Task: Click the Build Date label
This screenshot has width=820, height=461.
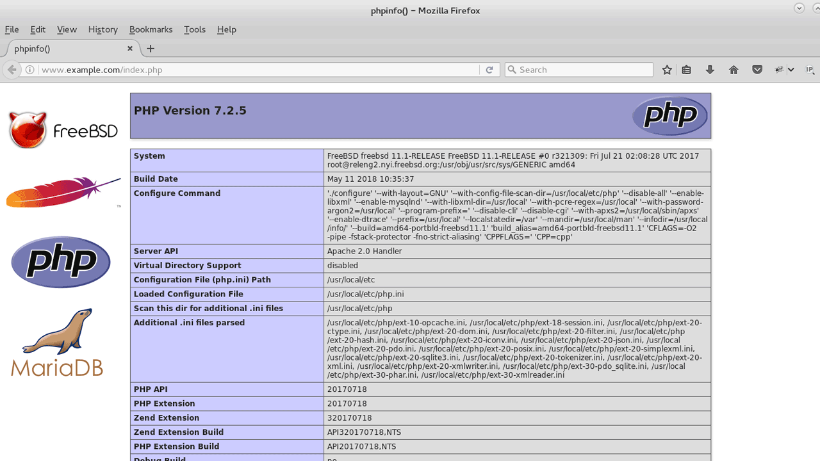Action: pos(156,179)
